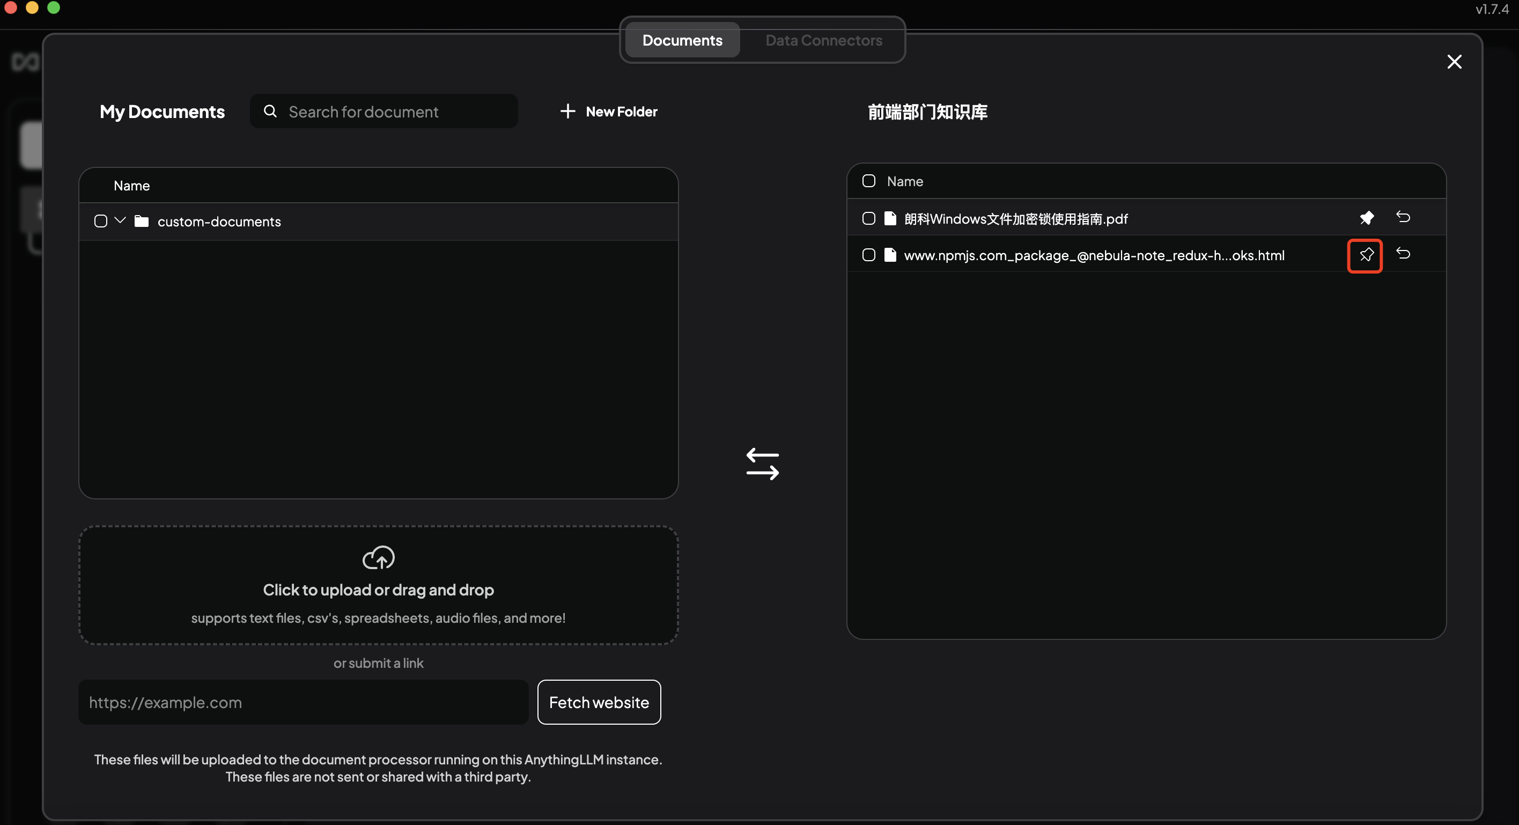Focus the Search for document field
This screenshot has height=825, width=1519.
pyautogui.click(x=384, y=112)
